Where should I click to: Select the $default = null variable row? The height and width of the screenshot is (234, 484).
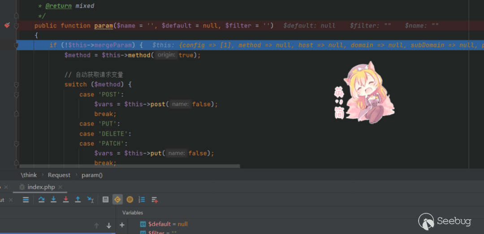[x=168, y=224]
